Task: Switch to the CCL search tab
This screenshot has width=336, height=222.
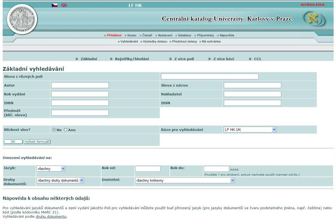Action: [258, 59]
